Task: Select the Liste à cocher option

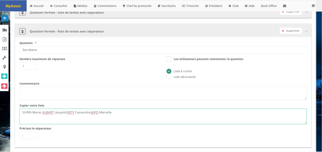Action: [x=169, y=71]
